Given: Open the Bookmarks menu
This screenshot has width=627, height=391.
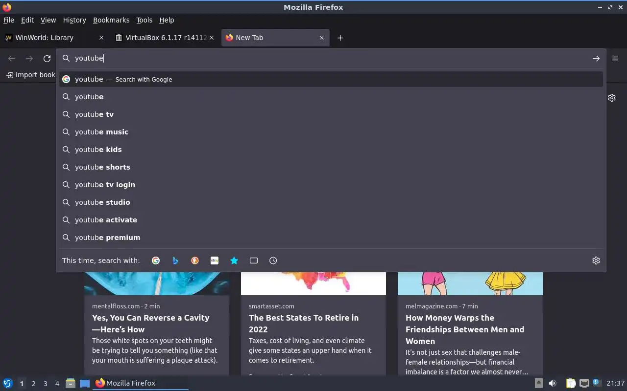Looking at the screenshot, I should coord(111,20).
